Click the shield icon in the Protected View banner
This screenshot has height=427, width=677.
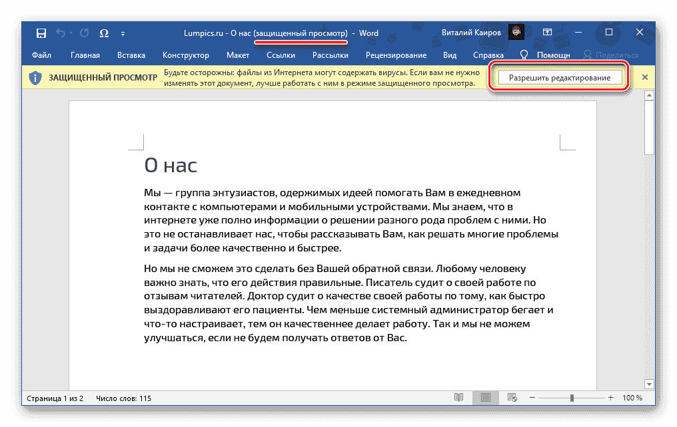pyautogui.click(x=35, y=76)
